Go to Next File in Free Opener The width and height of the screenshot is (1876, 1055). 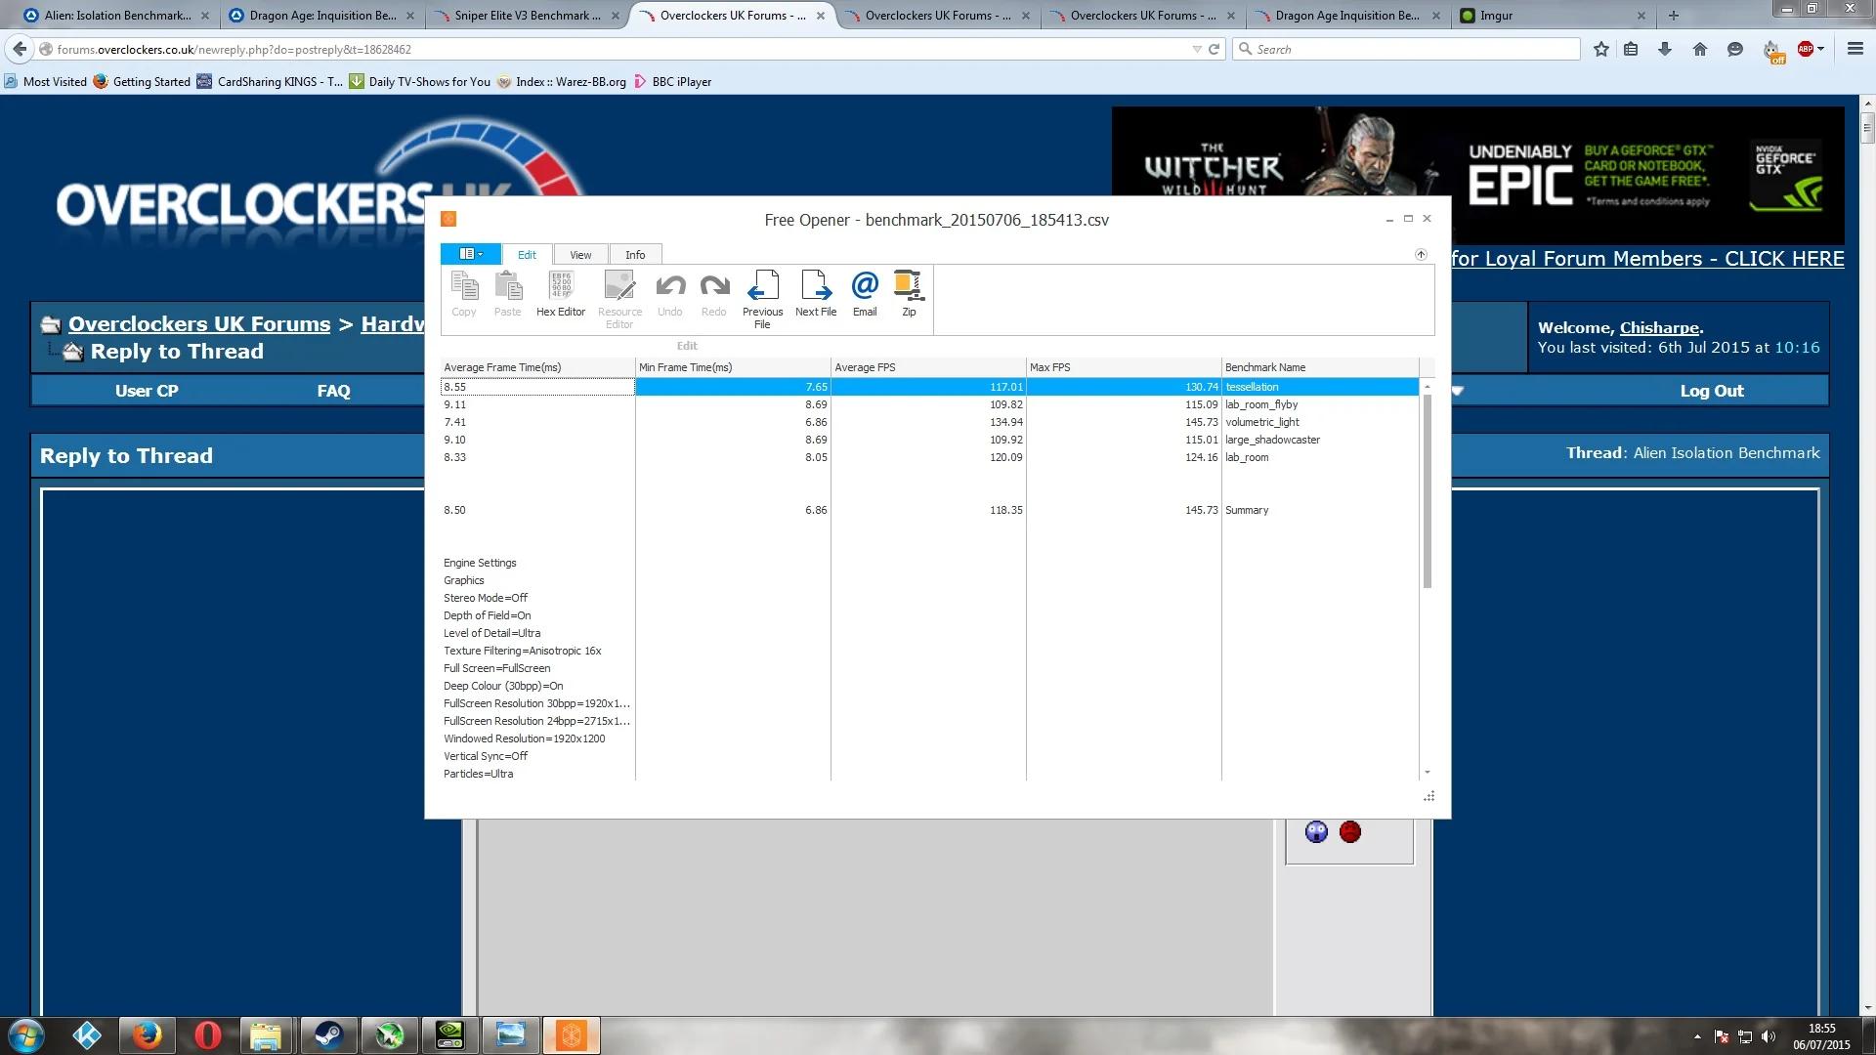[x=816, y=293]
